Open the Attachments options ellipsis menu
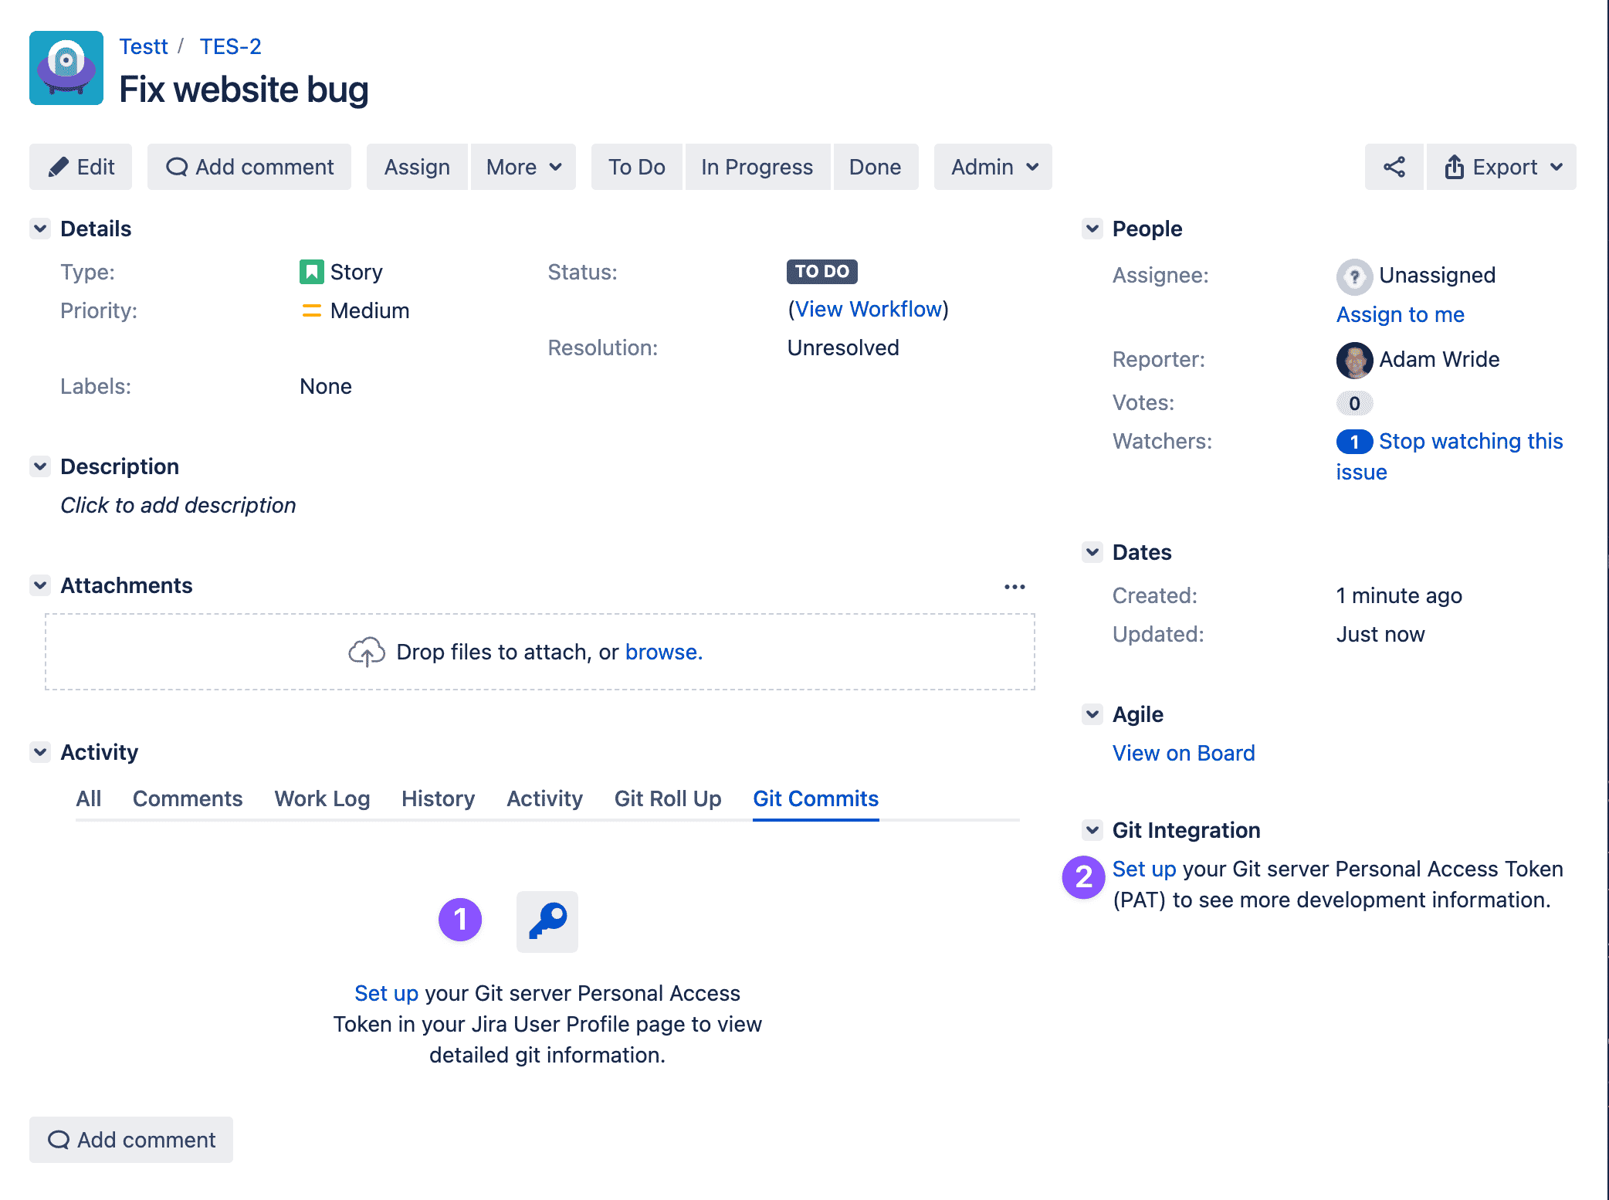Screen dimensions: 1609x1200 1015,585
